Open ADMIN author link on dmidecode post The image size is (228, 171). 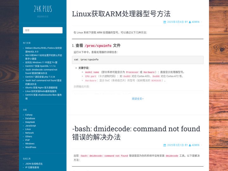click(195, 145)
